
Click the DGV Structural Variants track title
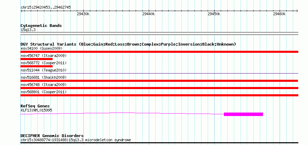128,44
